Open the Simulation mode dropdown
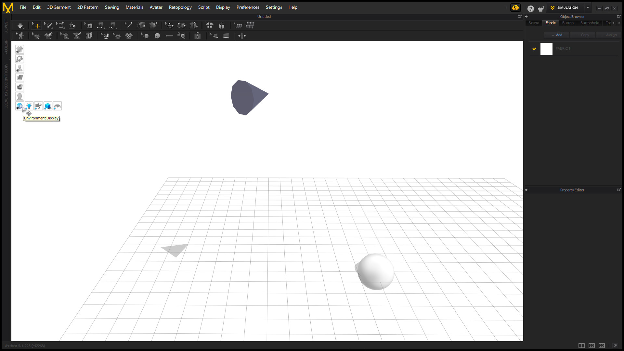Image resolution: width=624 pixels, height=351 pixels. 587,7
